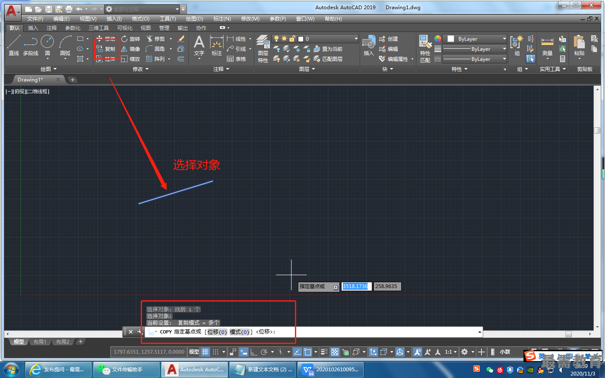
Task: Expand the Draw (绘图) panel
Action: (x=48, y=69)
